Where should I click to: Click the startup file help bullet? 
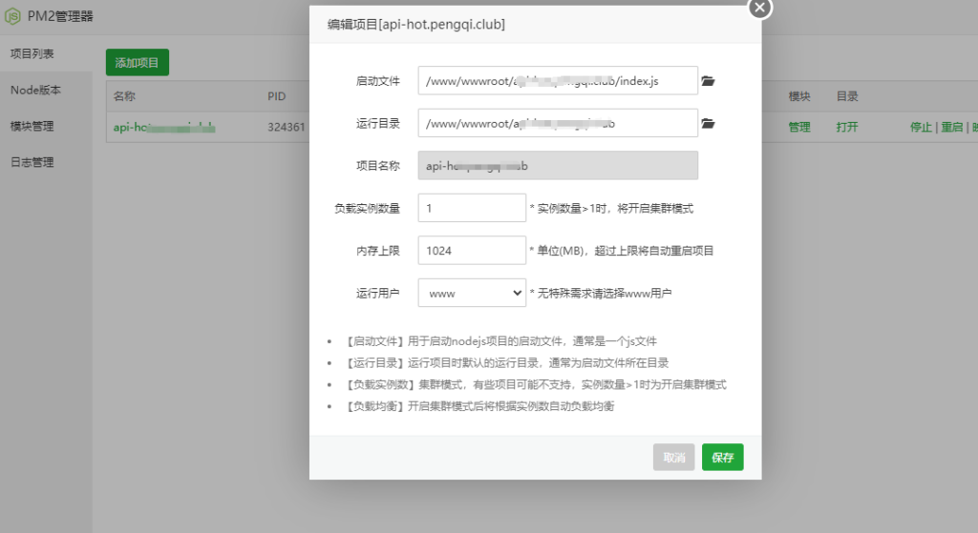500,341
